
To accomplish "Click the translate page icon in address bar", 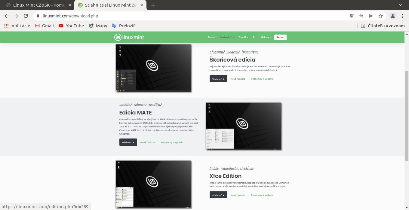I will pos(352,16).
